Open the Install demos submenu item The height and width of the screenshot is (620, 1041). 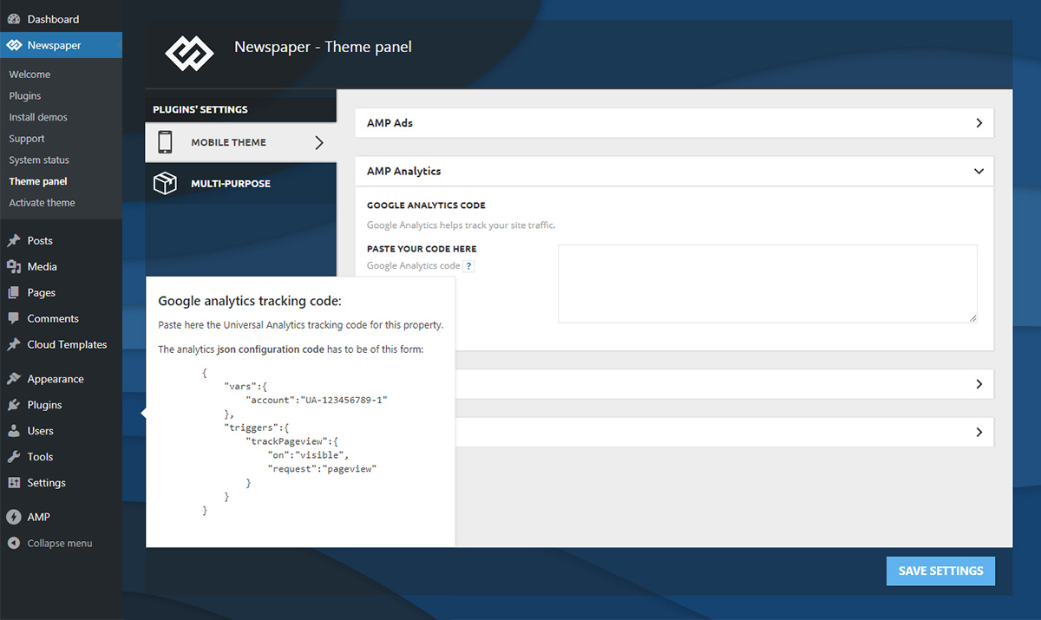(x=38, y=117)
